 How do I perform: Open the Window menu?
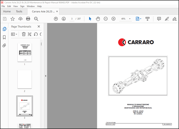[31, 6]
